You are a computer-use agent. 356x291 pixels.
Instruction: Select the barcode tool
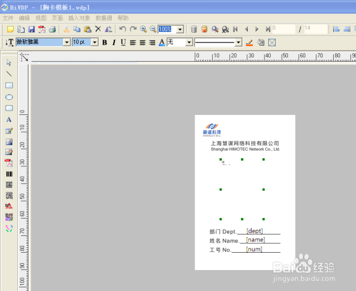tap(9, 174)
